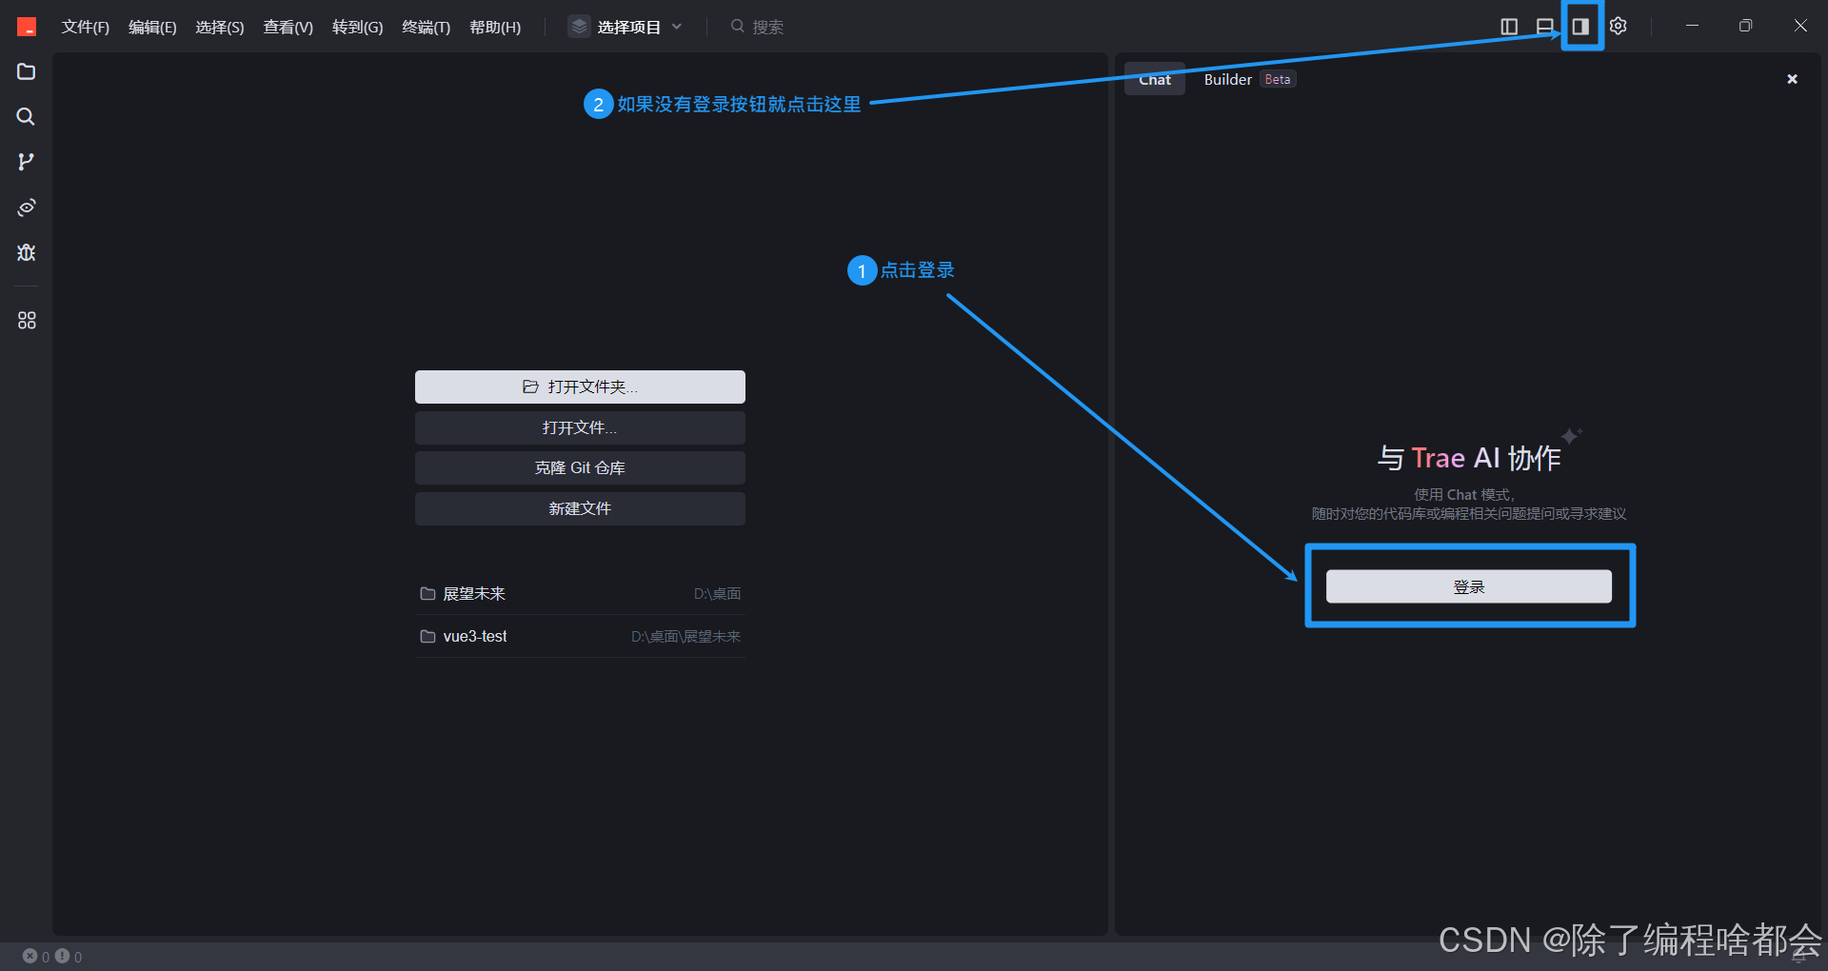Open the remote/live share sidebar icon
The height and width of the screenshot is (971, 1828).
pos(27,207)
